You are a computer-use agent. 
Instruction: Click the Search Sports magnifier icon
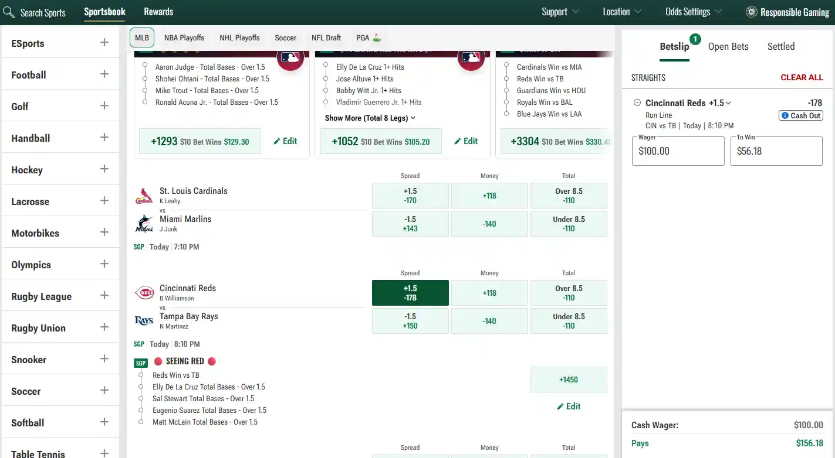click(x=9, y=12)
